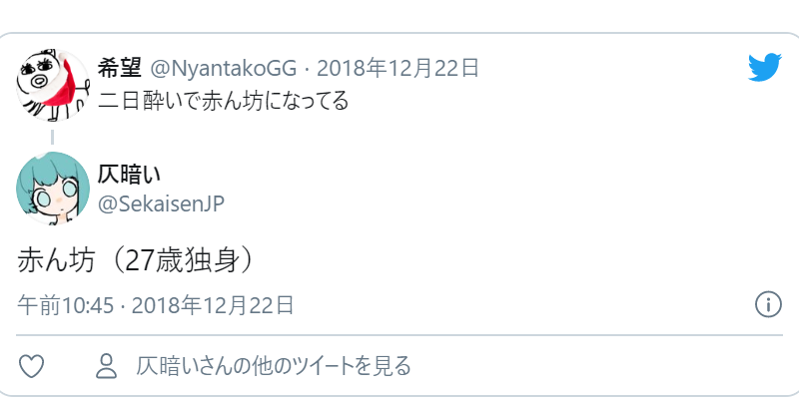Click the divider line above the like row
Screen dimensions: 799x401
point(399,335)
